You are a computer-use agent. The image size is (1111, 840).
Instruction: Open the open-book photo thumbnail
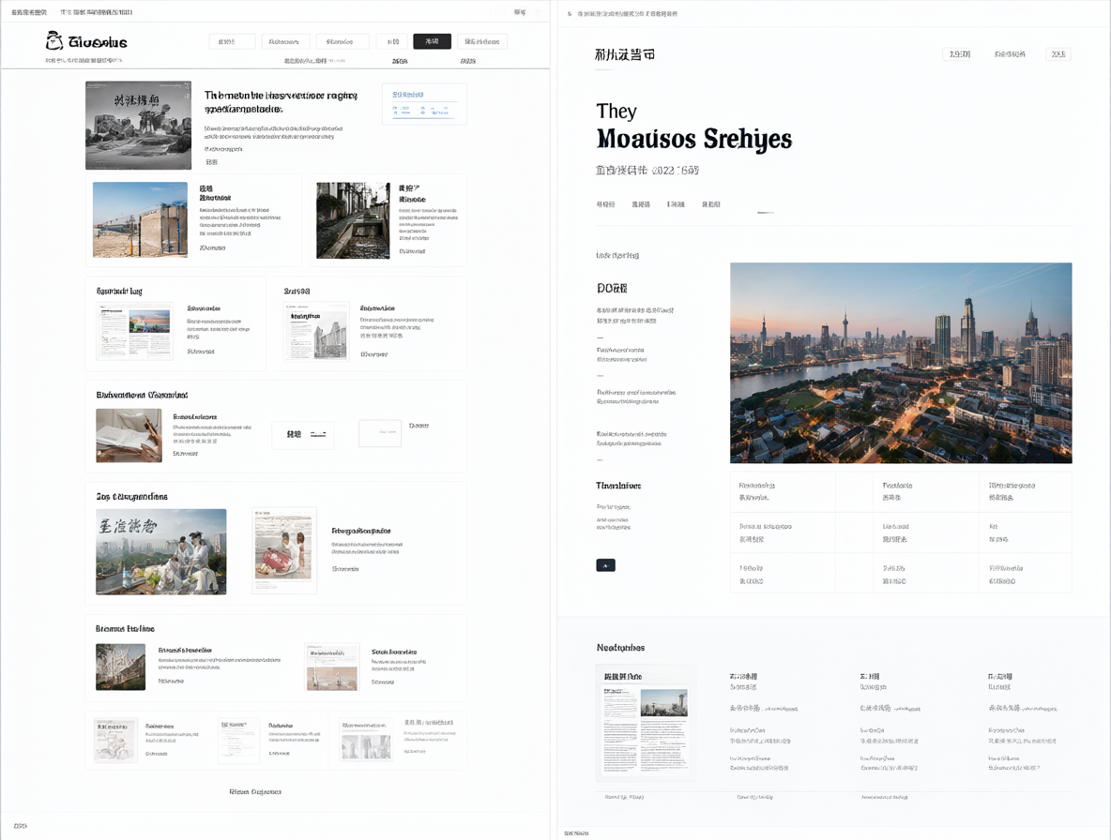tap(129, 435)
